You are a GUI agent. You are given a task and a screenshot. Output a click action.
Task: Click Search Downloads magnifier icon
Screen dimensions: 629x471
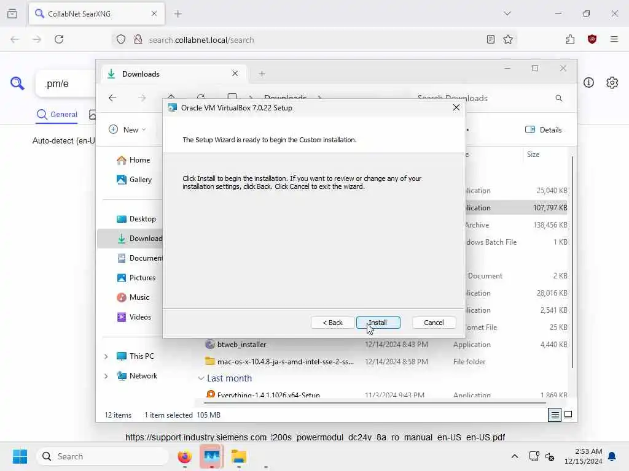[559, 98]
